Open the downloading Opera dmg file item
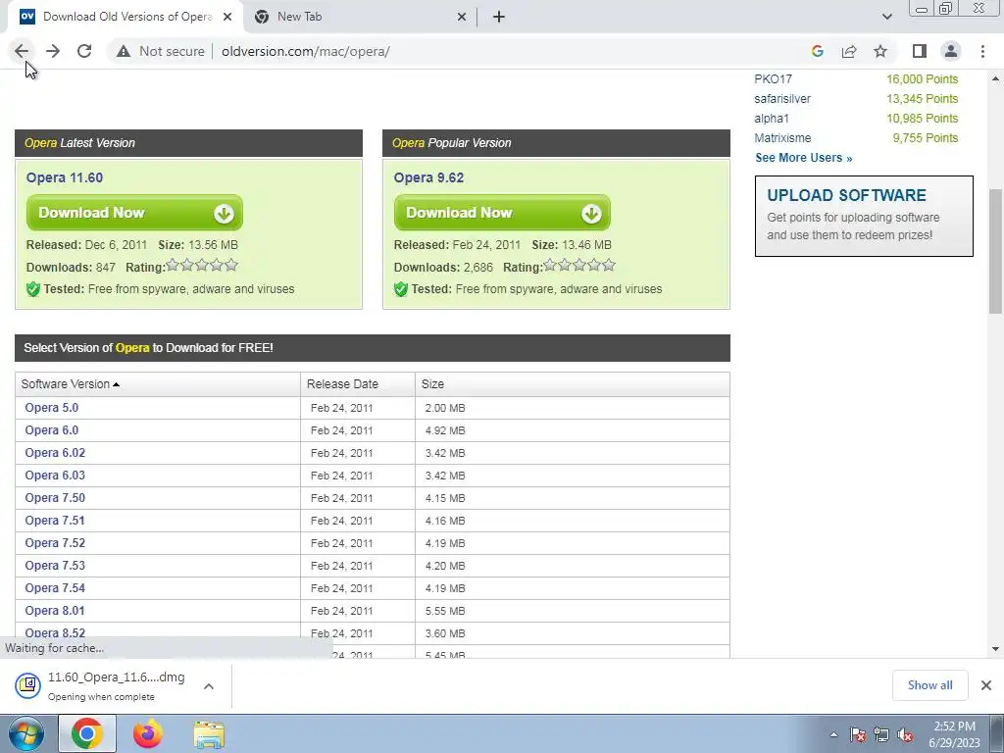 [102, 685]
